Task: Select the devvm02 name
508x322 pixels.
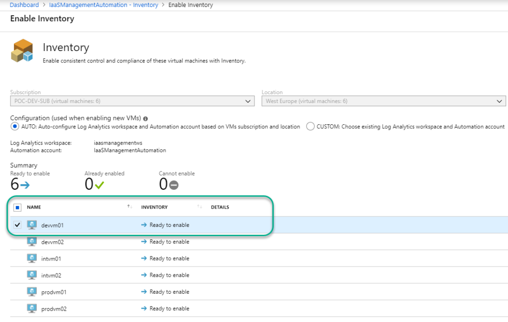Action: tap(53, 242)
